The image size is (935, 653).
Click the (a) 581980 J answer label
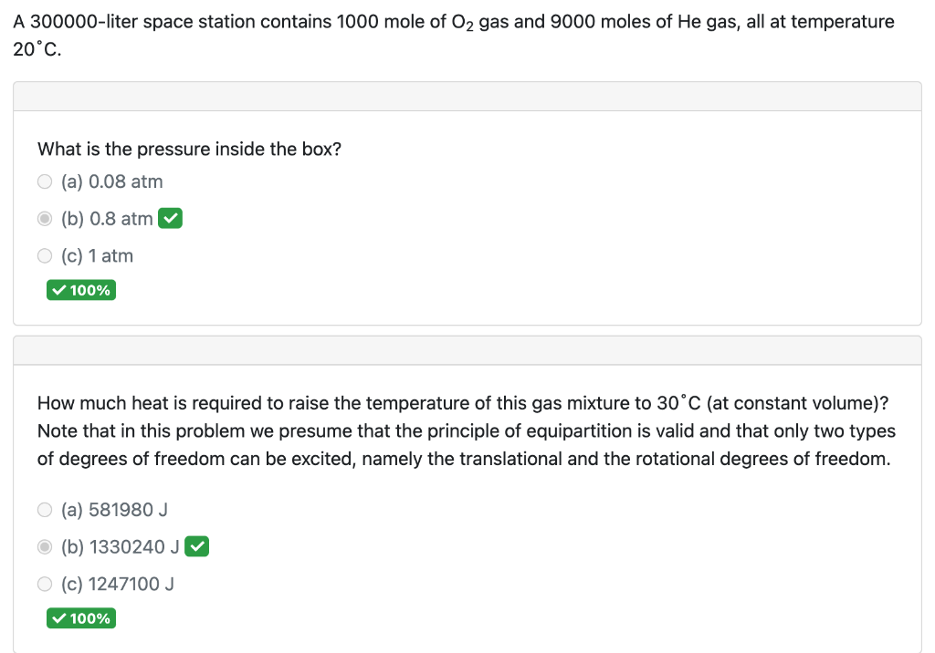(x=114, y=510)
